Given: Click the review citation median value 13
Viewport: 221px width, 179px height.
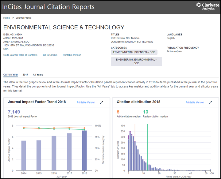Looking at the screenshot, I should click(x=145, y=112).
